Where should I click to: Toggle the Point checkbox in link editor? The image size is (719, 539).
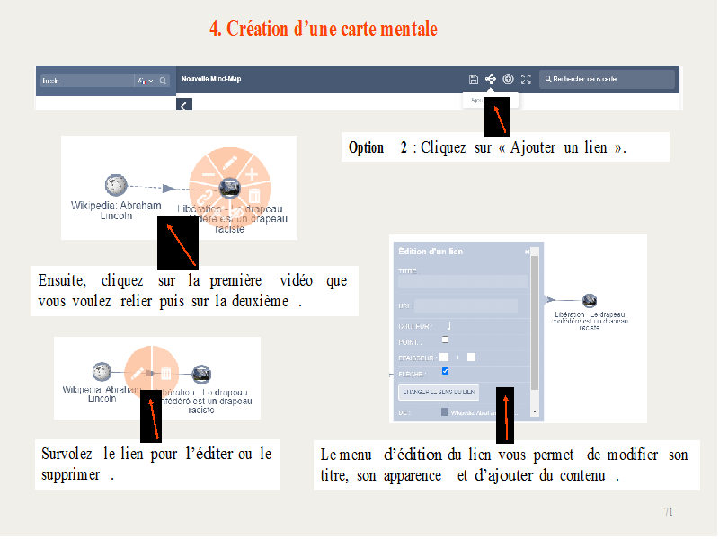445,340
